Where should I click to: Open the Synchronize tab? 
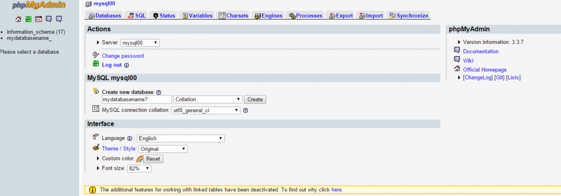pyautogui.click(x=408, y=15)
